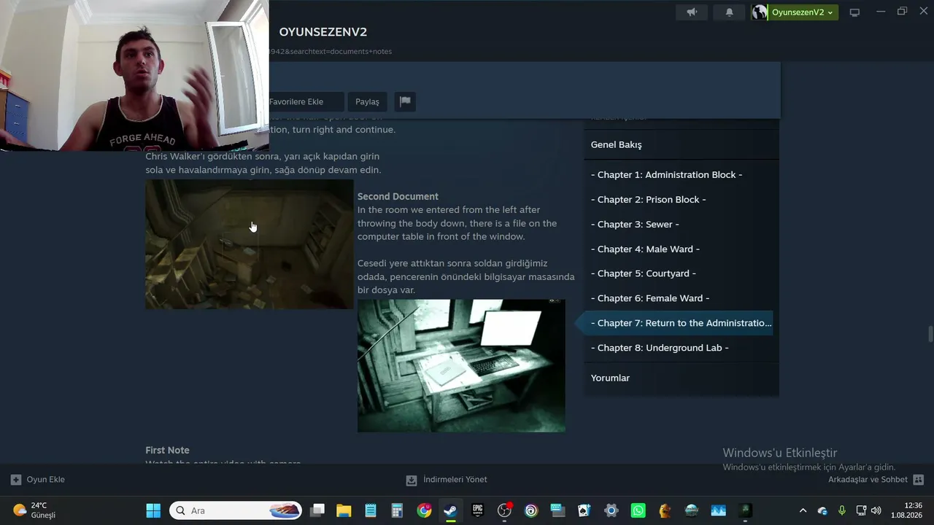Open the vent room guide screenshot
This screenshot has width=934, height=525.
point(249,244)
